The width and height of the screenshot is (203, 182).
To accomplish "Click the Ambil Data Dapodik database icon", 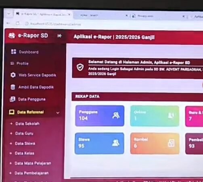I will (13, 87).
